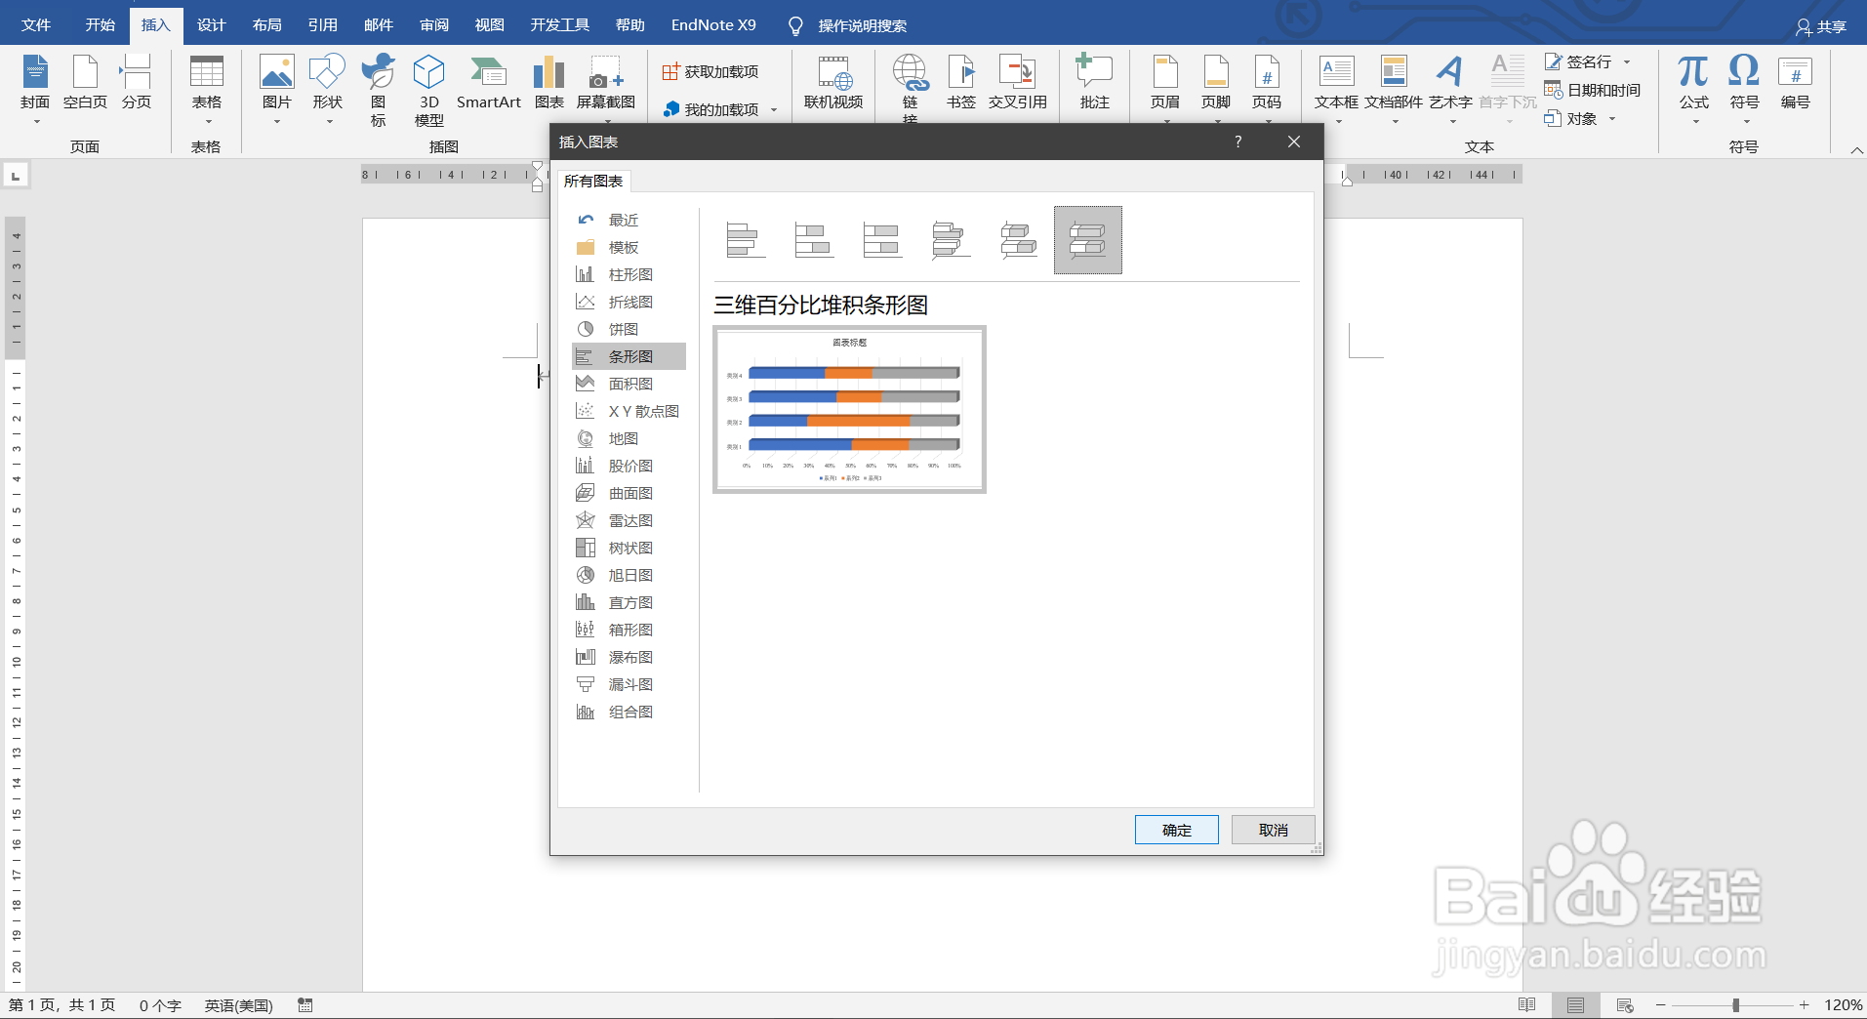The width and height of the screenshot is (1867, 1019).
Task: Choose X Y 散点图 scatter category
Action: click(x=629, y=411)
